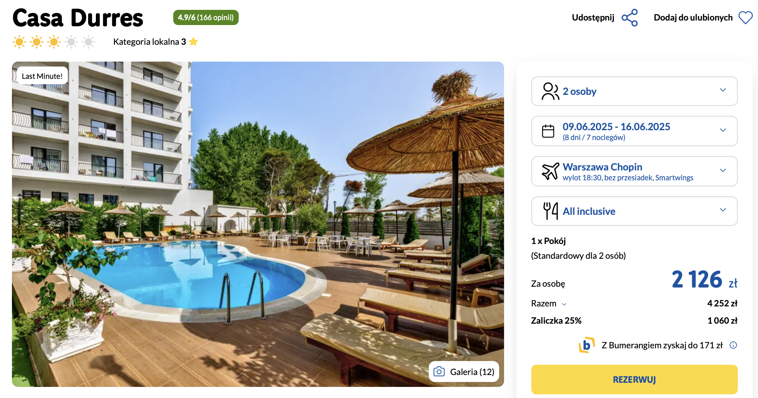Click the heart icon to add to favorites
Image resolution: width=758 pixels, height=398 pixels.
tap(746, 18)
